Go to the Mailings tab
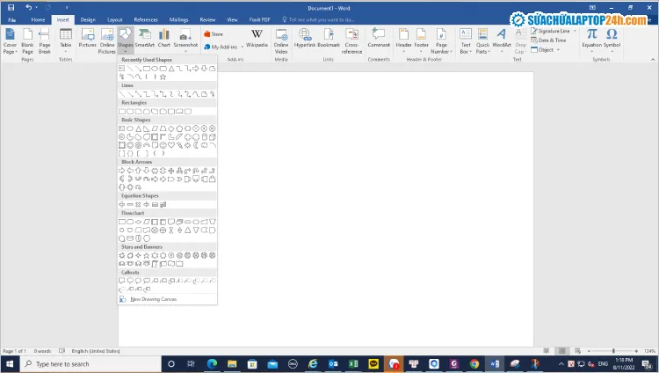659x373 pixels. [x=178, y=19]
